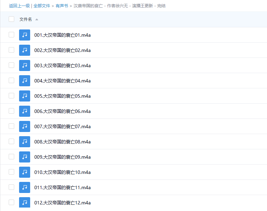Click the music icon for 011.大汉帝国的衰亡11.m4a

point(25,187)
